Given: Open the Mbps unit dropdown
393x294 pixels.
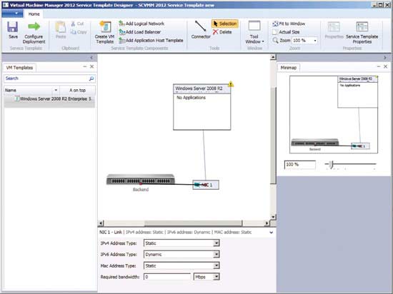Looking at the screenshot, I should coord(216,277).
